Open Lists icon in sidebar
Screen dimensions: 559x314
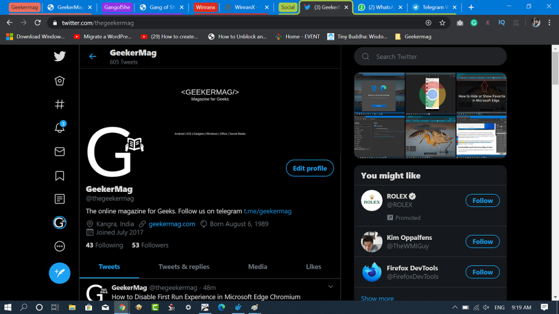point(60,199)
